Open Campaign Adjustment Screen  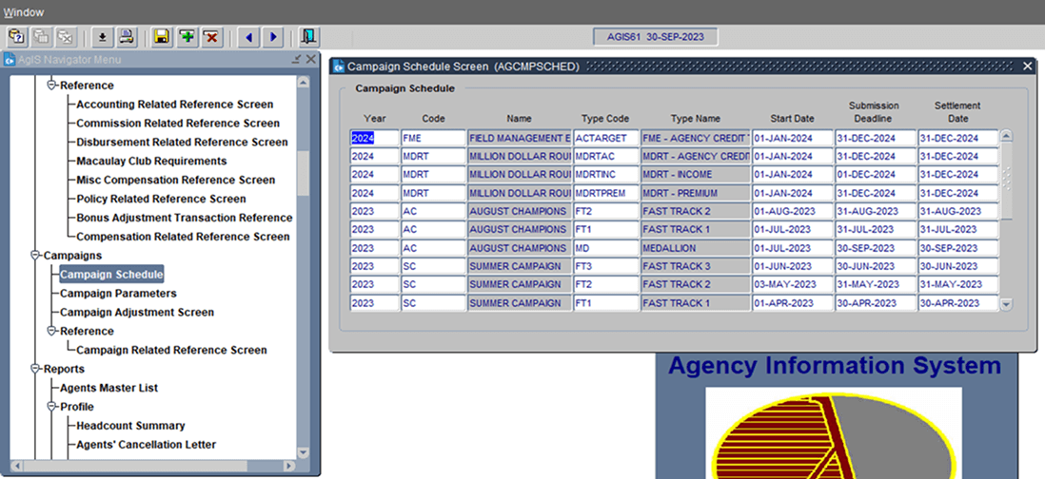click(137, 312)
